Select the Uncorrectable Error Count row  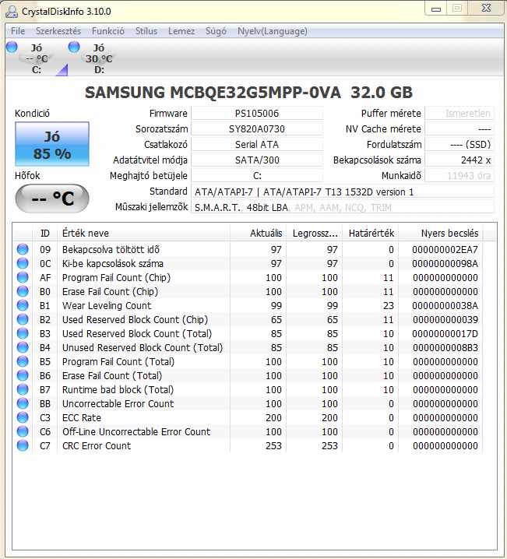(248, 403)
